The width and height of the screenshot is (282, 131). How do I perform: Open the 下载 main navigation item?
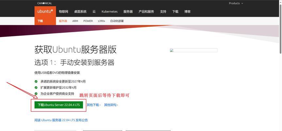[x=175, y=11]
